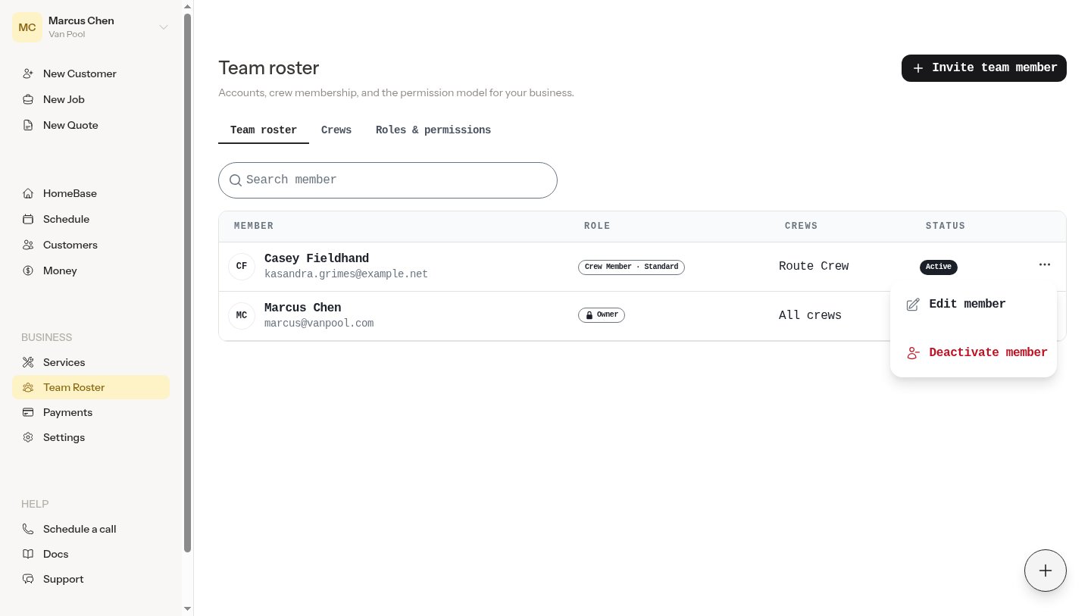Click the Route Crew cell
The image size is (1091, 616).
[x=814, y=267]
